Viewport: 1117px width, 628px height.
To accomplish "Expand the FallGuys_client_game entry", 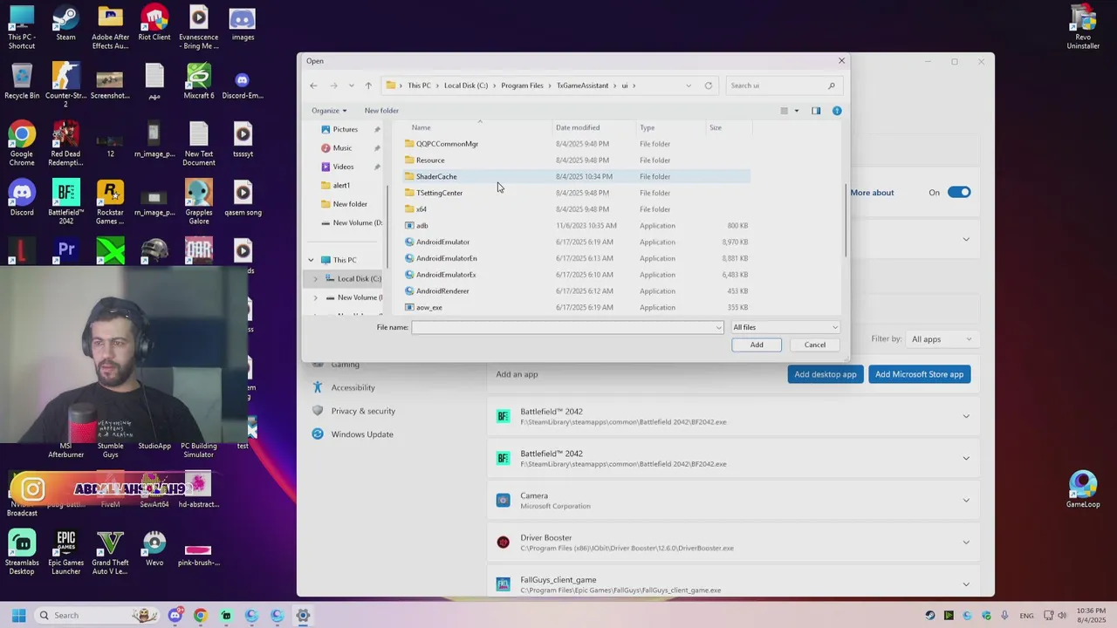I will tap(966, 584).
